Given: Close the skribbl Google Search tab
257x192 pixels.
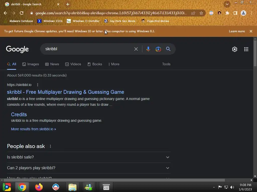Looking at the screenshot, I should point(58,4).
